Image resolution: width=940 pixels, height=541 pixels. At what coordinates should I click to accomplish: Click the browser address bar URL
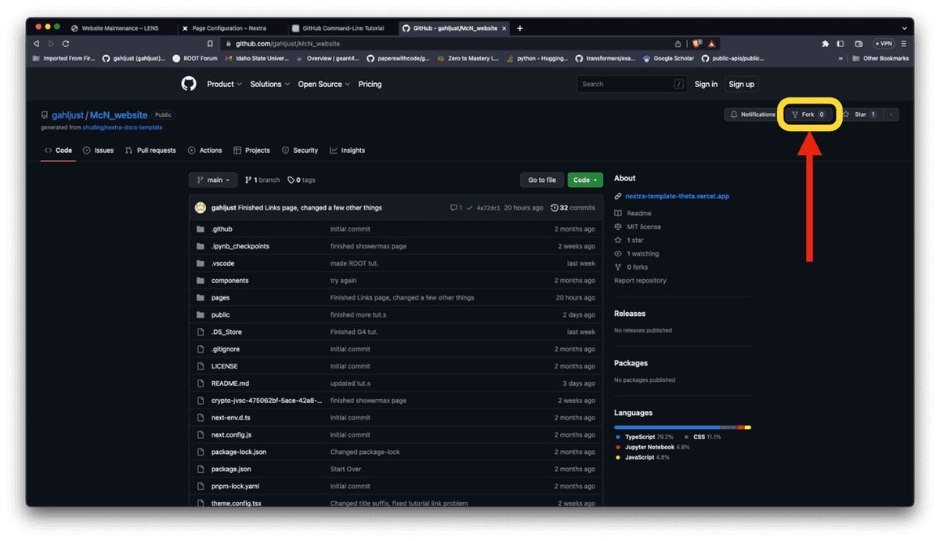coord(287,44)
